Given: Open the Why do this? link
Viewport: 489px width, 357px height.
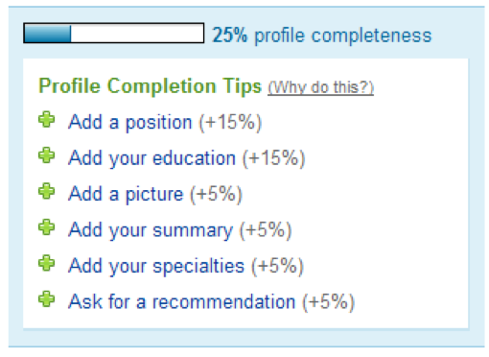Looking at the screenshot, I should (x=320, y=87).
